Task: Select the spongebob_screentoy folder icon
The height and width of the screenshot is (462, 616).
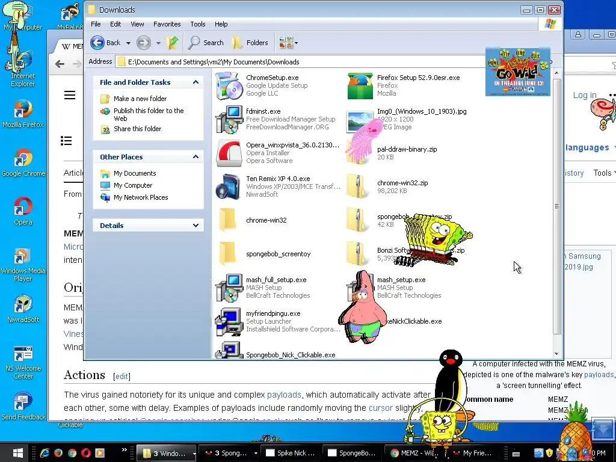Action: point(228,254)
